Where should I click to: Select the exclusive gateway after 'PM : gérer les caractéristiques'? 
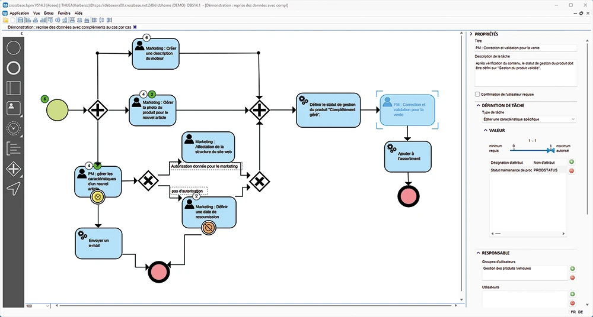click(x=148, y=180)
